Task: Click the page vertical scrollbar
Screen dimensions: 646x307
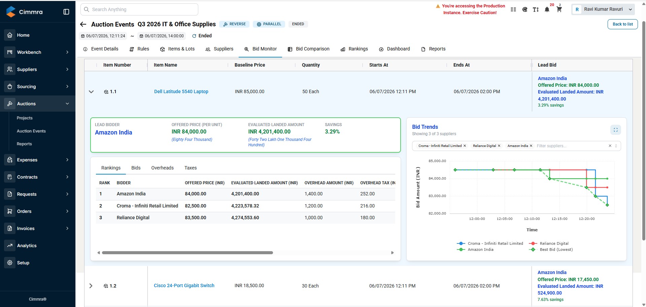Action: click(644, 131)
